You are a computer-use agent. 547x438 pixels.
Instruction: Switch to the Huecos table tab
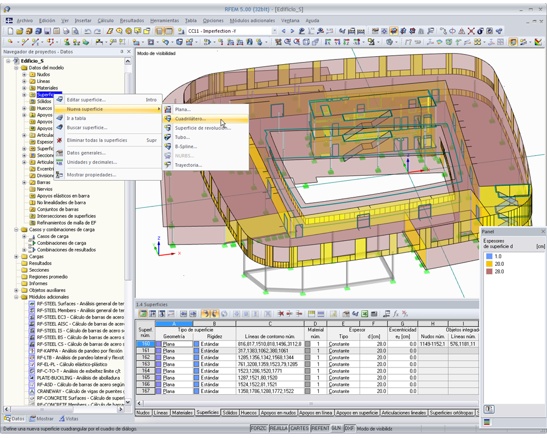249,412
